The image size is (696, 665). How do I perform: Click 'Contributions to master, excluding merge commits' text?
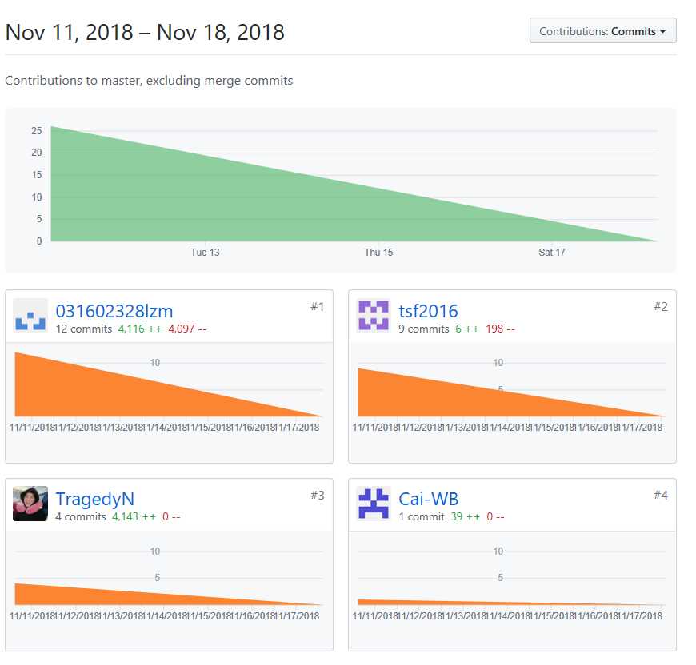149,80
